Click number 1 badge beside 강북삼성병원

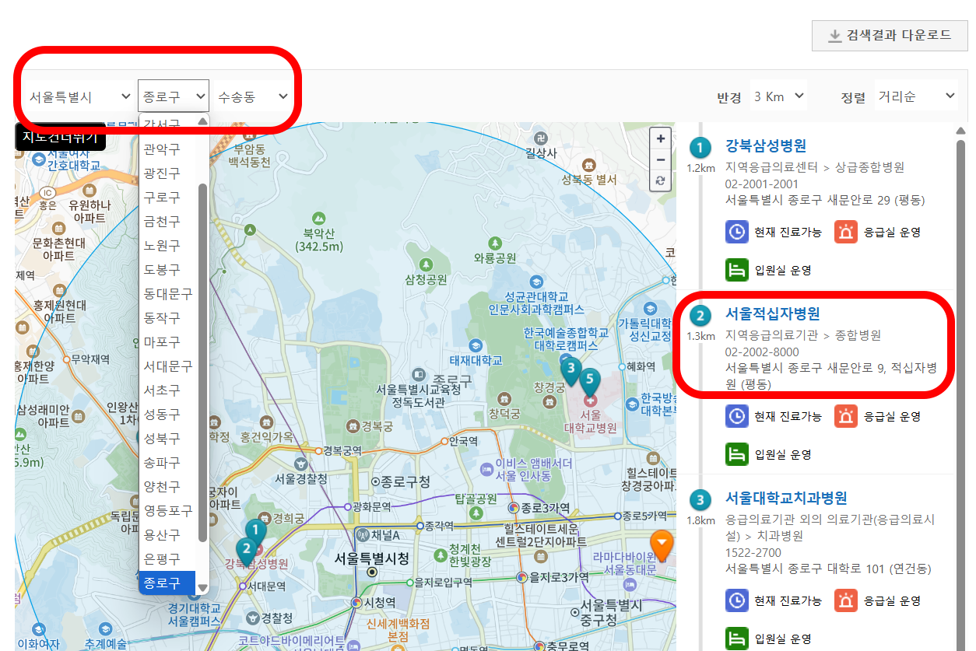click(x=700, y=147)
